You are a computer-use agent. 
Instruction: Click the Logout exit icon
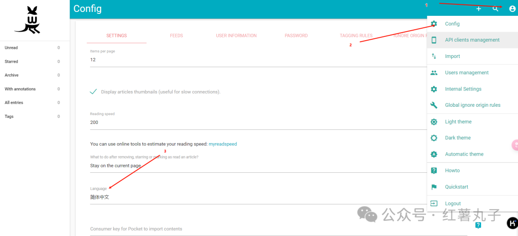pyautogui.click(x=434, y=203)
